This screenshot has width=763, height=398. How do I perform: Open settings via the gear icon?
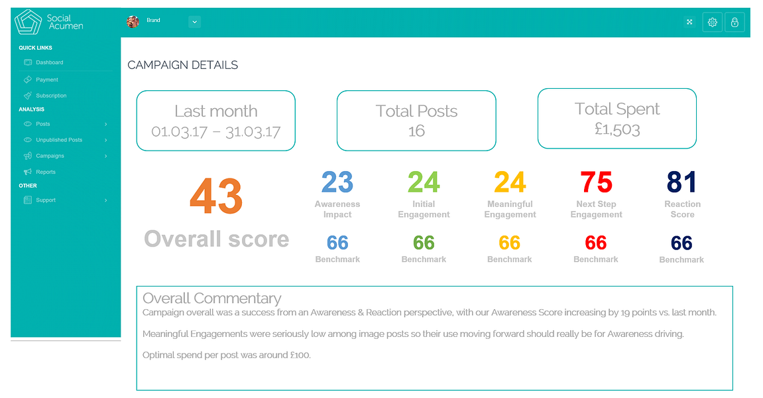tap(713, 22)
